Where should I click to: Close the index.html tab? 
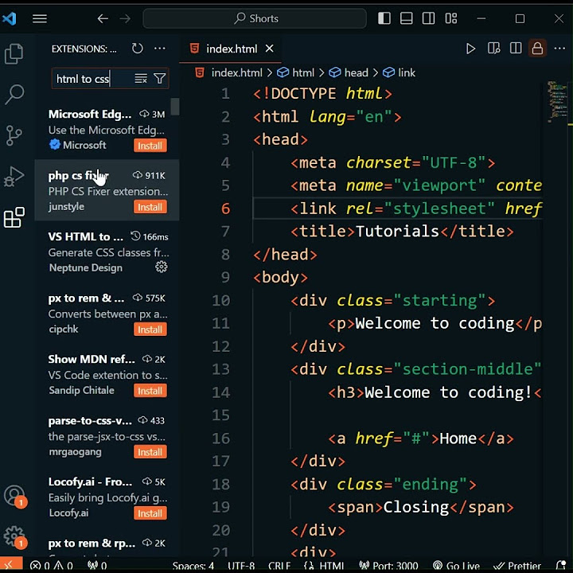pyautogui.click(x=269, y=49)
